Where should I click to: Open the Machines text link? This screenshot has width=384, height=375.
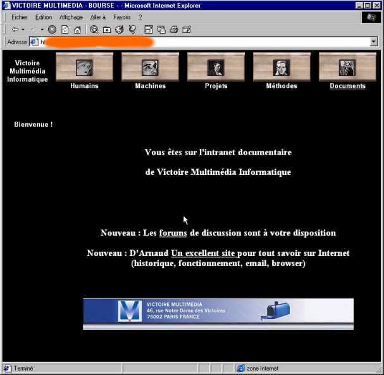pyautogui.click(x=151, y=86)
